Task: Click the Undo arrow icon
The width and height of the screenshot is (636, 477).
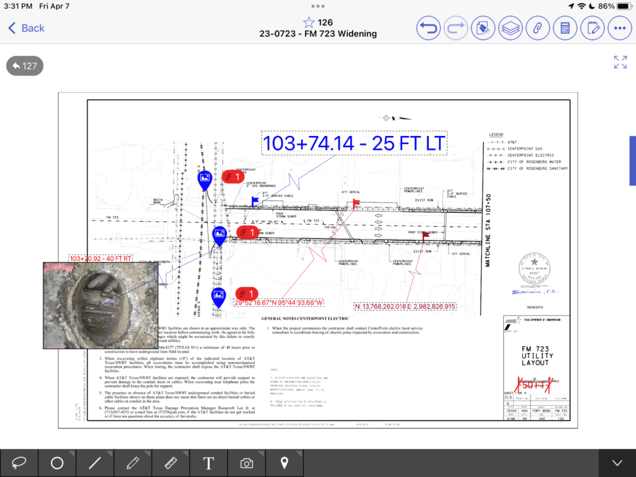Action: pos(428,28)
